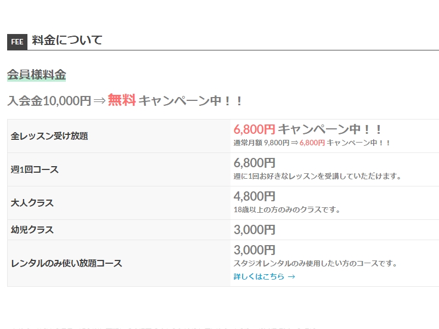Click the FEE badge label
This screenshot has height=329, width=439.
[17, 42]
